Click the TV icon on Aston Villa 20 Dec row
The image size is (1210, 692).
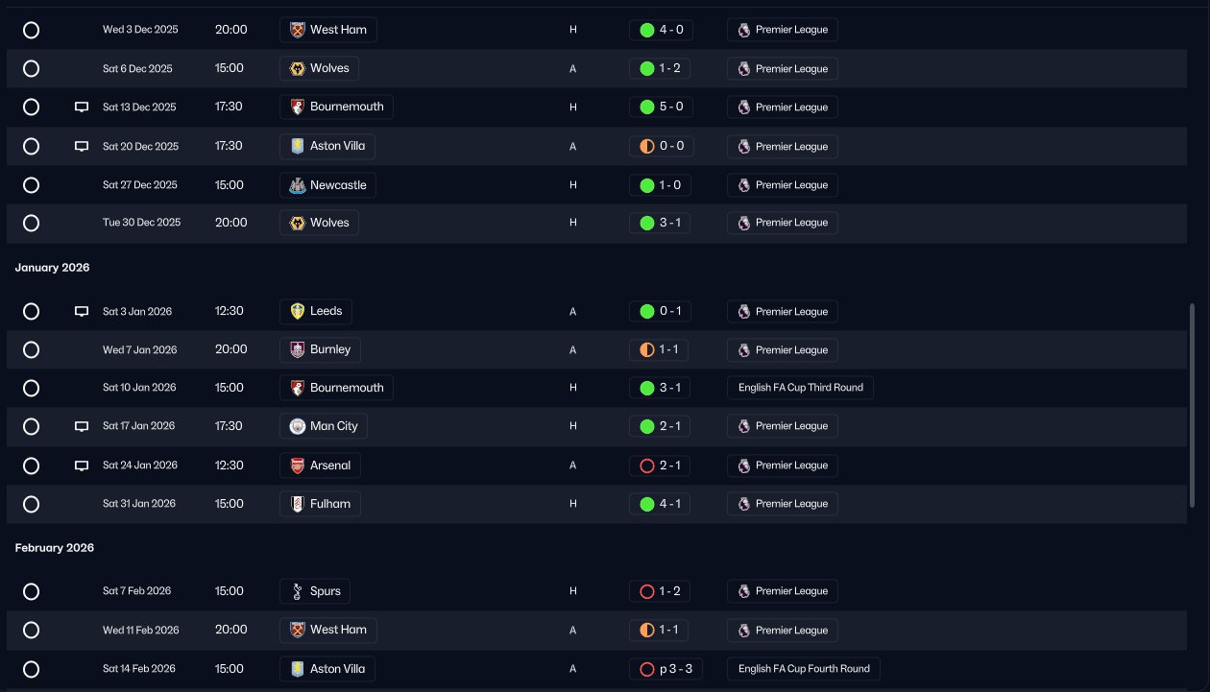point(82,147)
